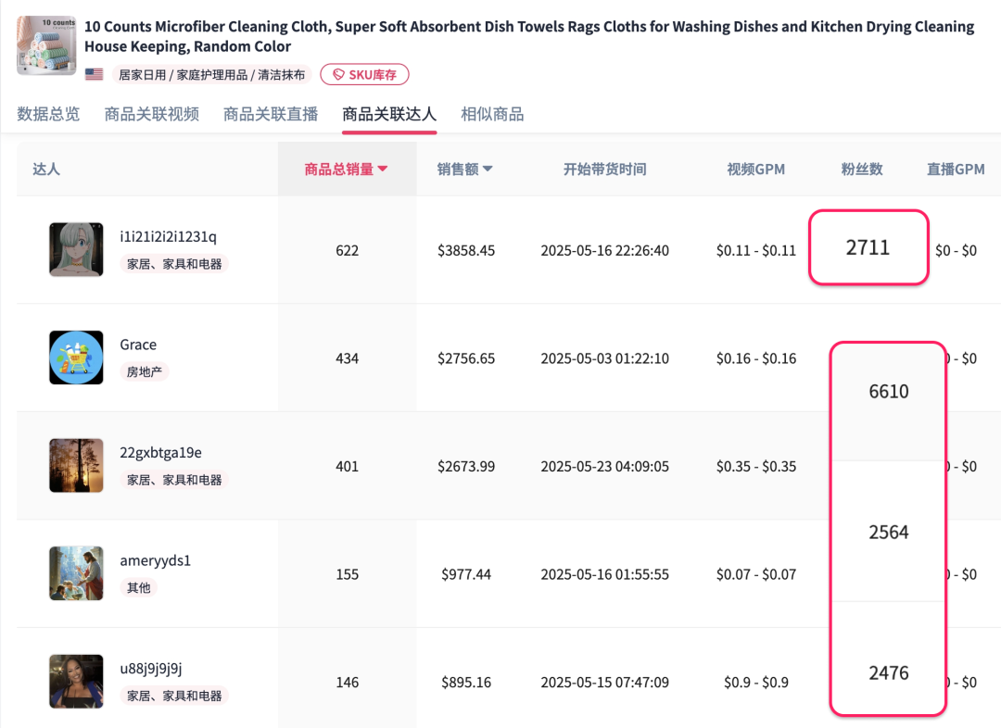Open the 商品总销量 sort dropdown

click(347, 169)
